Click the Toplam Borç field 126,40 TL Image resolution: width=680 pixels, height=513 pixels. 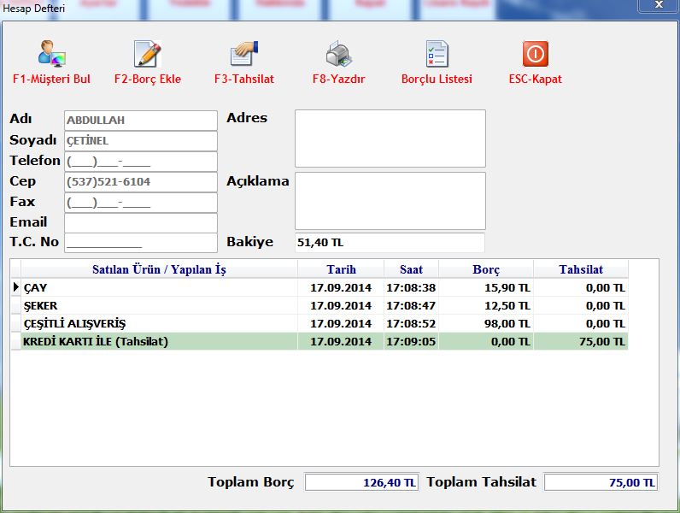tap(361, 482)
